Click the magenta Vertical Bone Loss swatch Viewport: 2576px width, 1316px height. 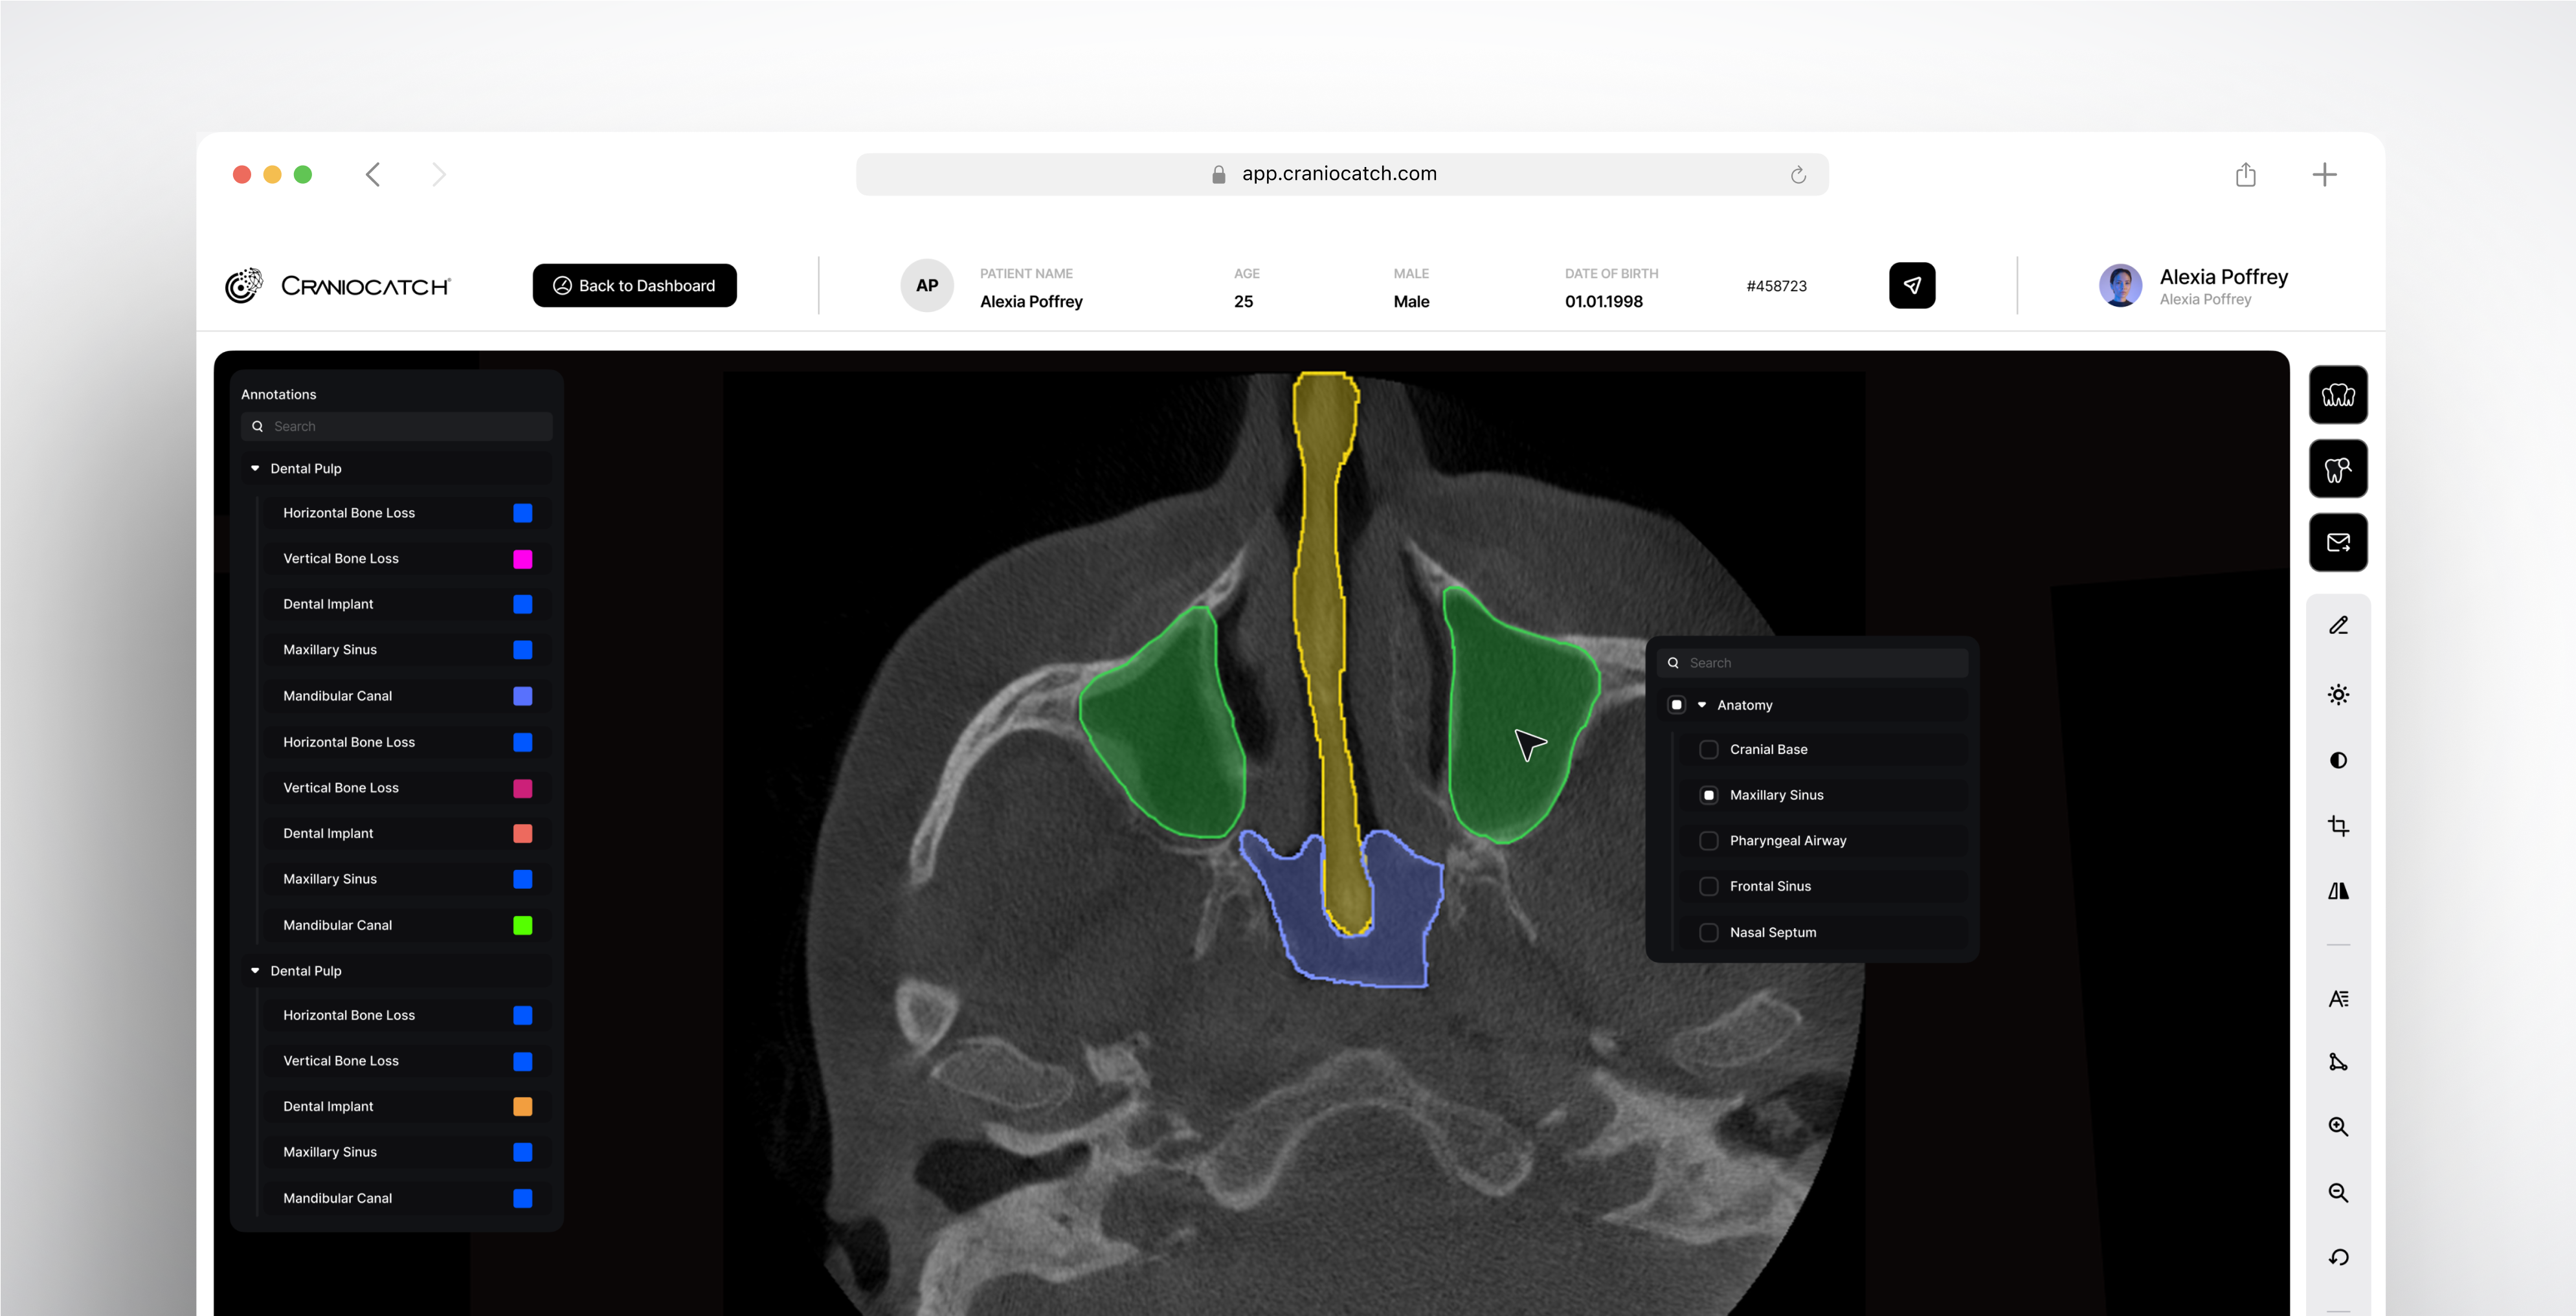(522, 559)
